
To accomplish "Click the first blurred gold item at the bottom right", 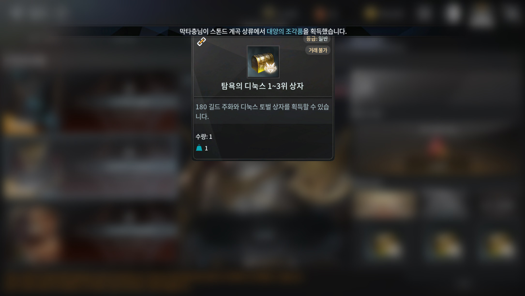I will click(387, 246).
